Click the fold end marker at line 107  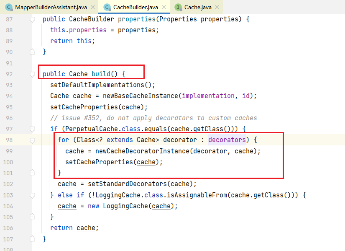click(x=32, y=238)
